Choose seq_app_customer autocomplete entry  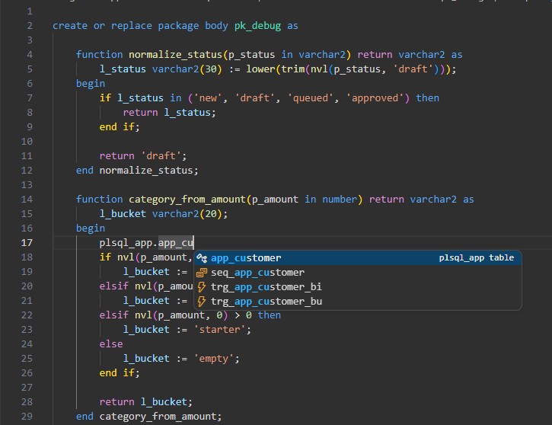(358, 273)
